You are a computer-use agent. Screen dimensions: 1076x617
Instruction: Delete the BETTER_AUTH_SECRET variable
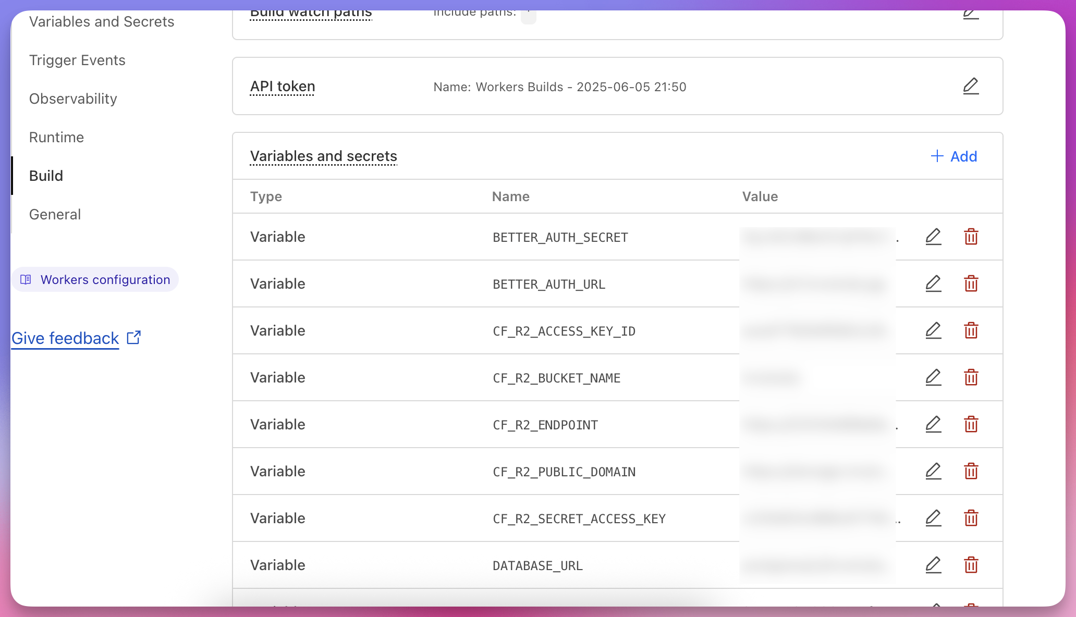(x=971, y=237)
